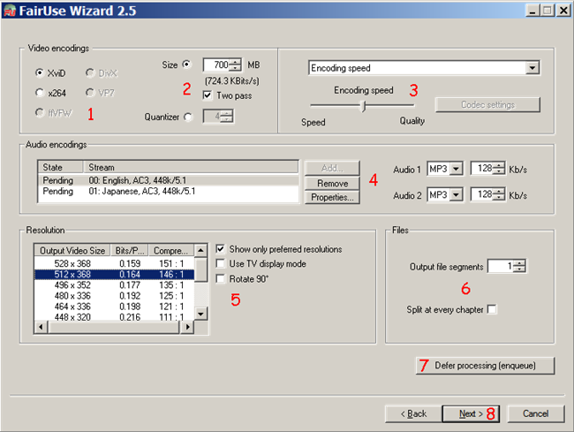The height and width of the screenshot is (432, 574).
Task: Enable Split at every chapter
Action: click(x=493, y=309)
